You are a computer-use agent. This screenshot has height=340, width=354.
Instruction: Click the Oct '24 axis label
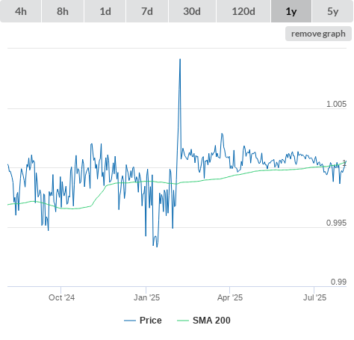[x=61, y=297]
